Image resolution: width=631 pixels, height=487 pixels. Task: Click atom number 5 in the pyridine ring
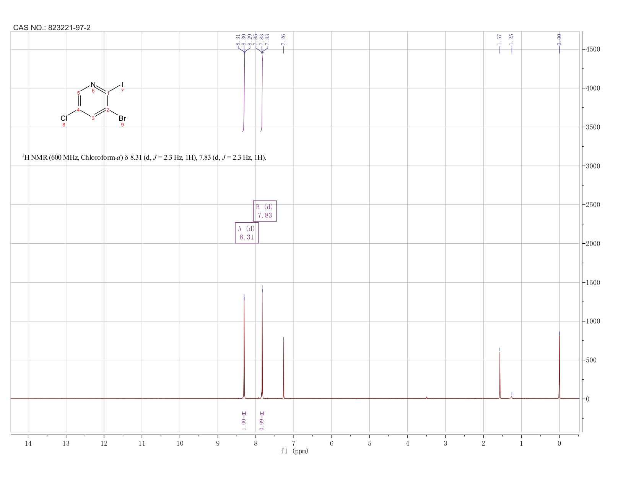tap(78, 93)
